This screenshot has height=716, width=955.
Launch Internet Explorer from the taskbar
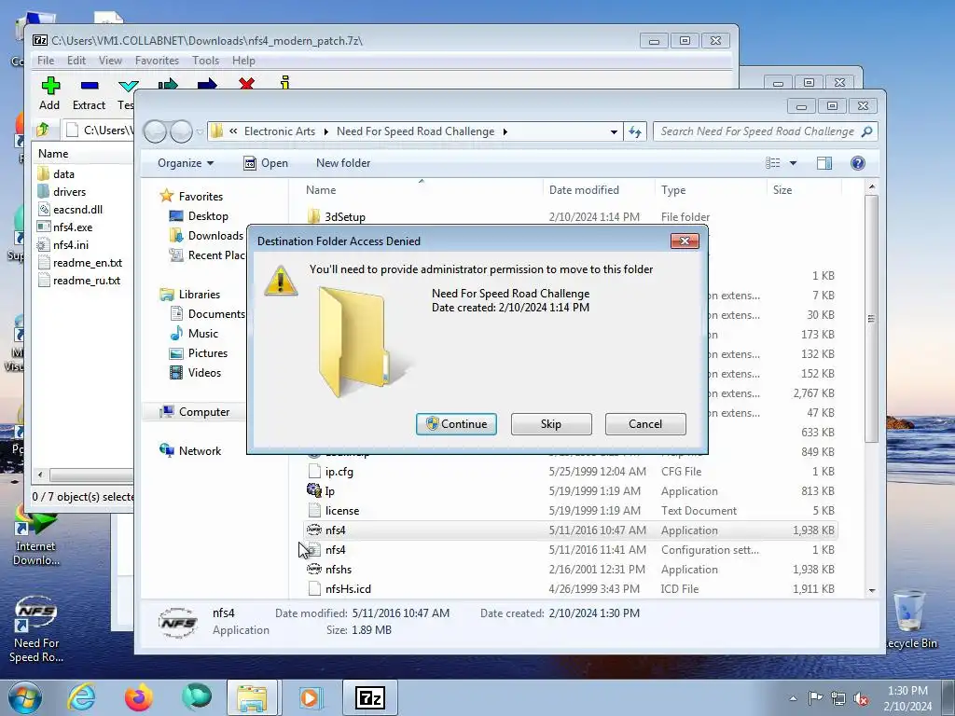[81, 697]
